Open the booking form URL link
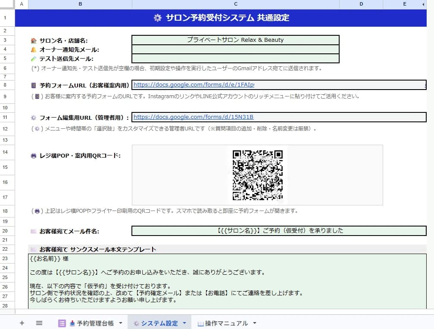The width and height of the screenshot is (434, 329). [x=194, y=84]
